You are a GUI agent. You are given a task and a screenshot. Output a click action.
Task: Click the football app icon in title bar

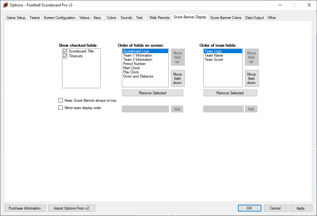(5, 5)
